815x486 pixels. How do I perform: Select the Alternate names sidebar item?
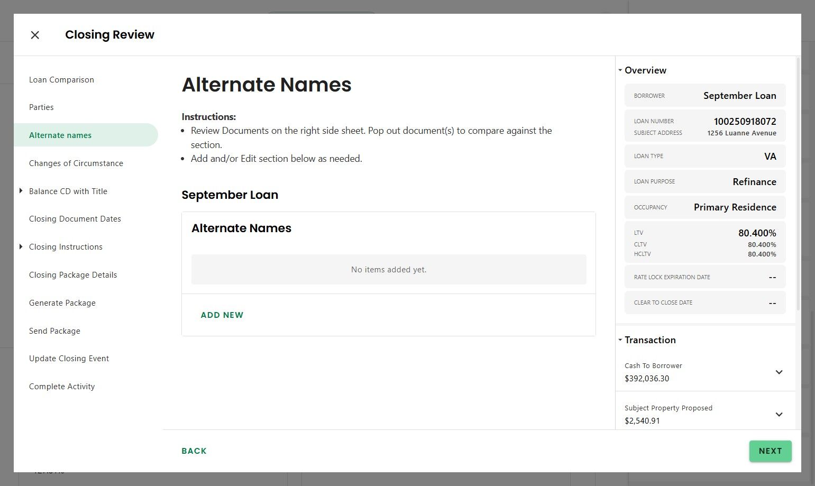tap(60, 135)
